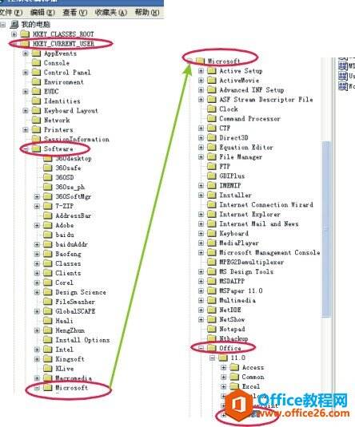This screenshot has height=427, width=355.
Task: Select the ActiveMovie key
Action: pyautogui.click(x=239, y=81)
